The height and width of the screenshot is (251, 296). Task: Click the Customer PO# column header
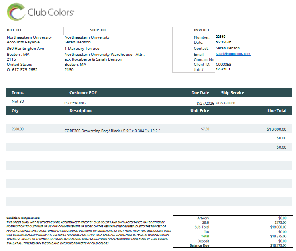click(83, 93)
